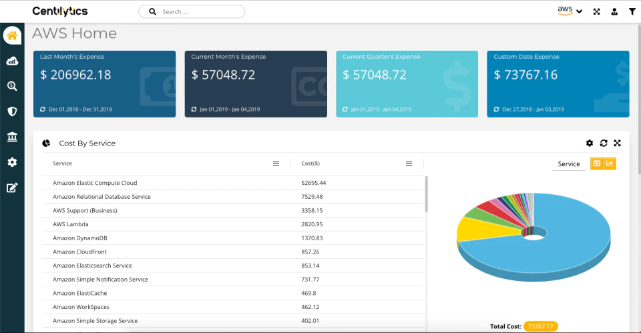Open the search-magnifier sidebar icon
Viewport: 641px width, 333px height.
point(12,86)
